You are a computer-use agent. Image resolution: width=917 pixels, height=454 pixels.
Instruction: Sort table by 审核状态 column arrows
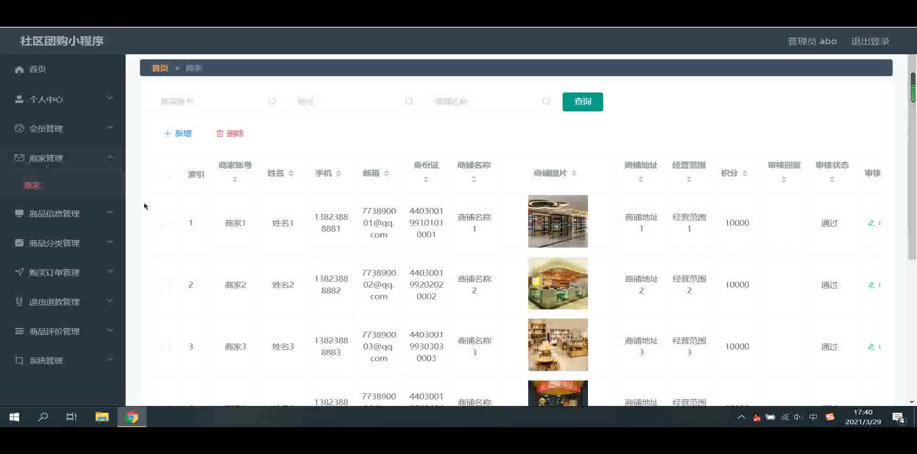point(832,180)
